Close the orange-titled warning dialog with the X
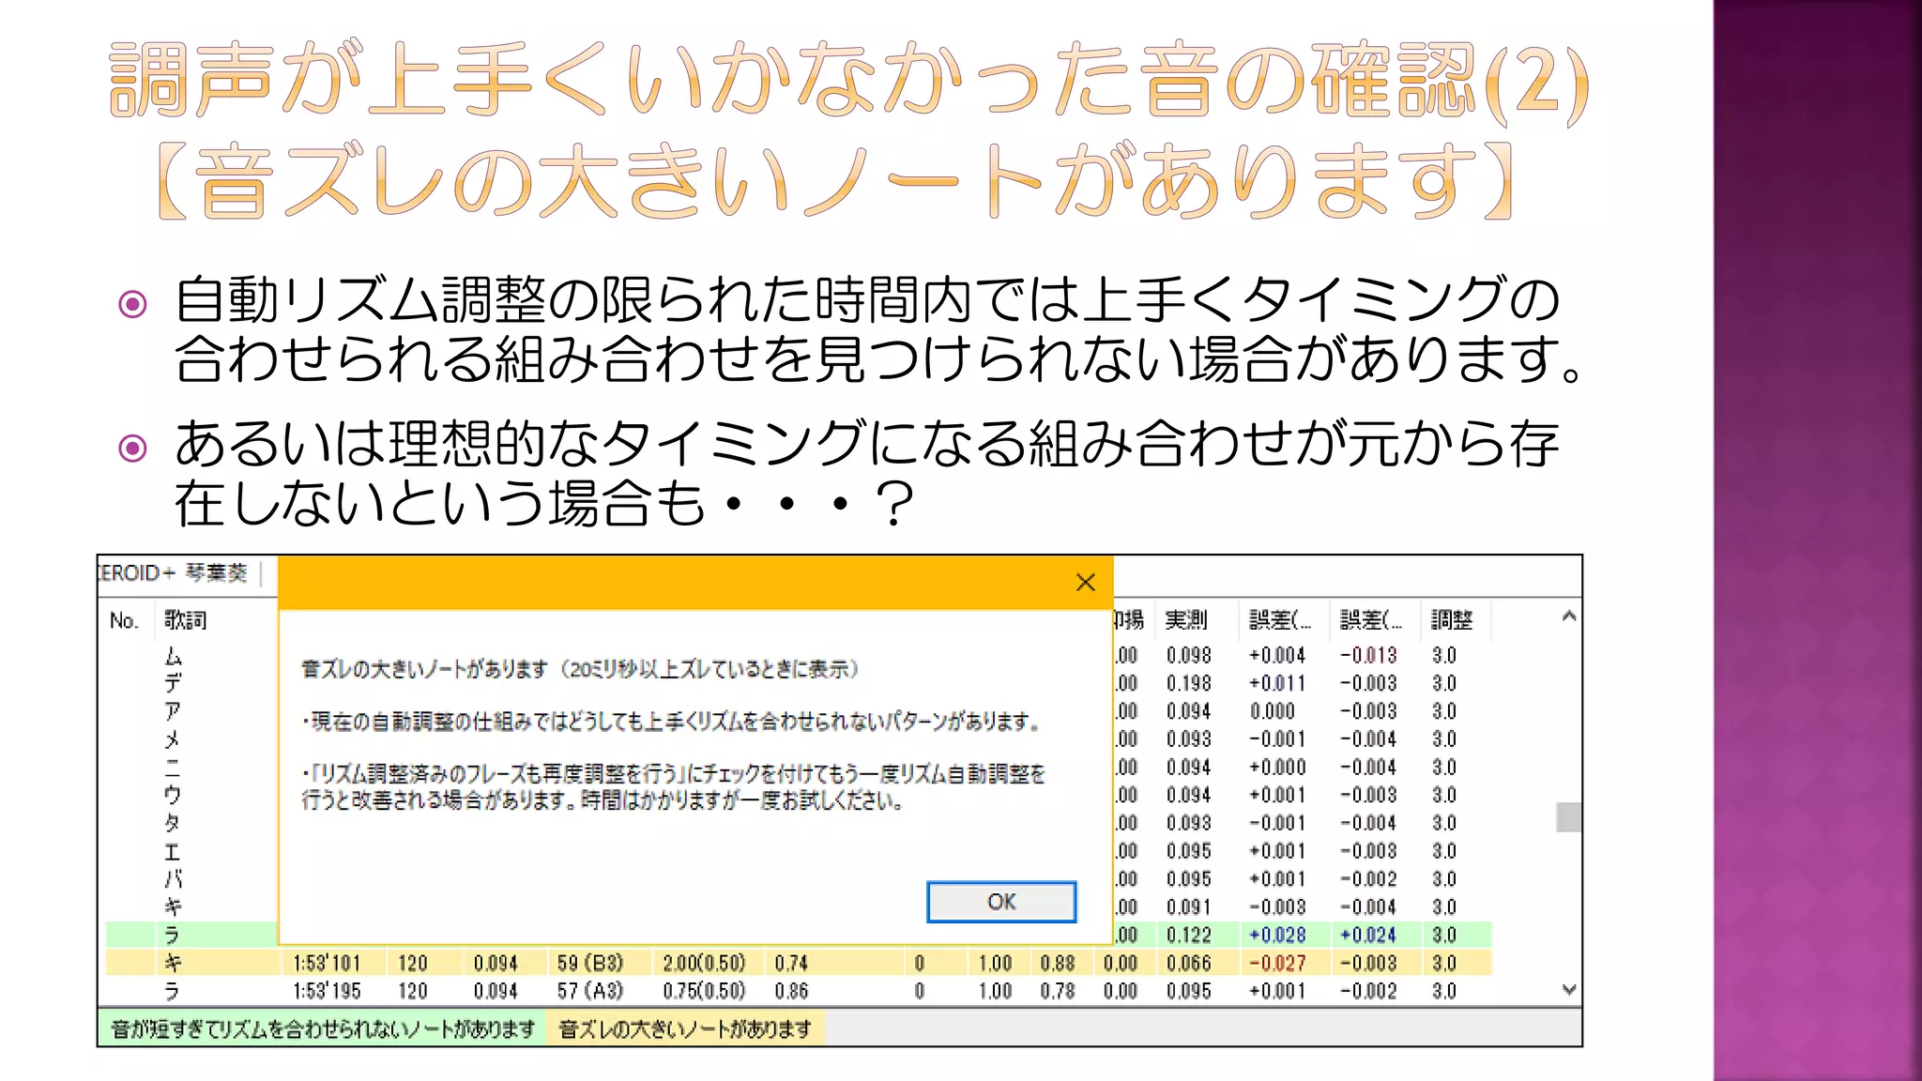 tap(1086, 583)
